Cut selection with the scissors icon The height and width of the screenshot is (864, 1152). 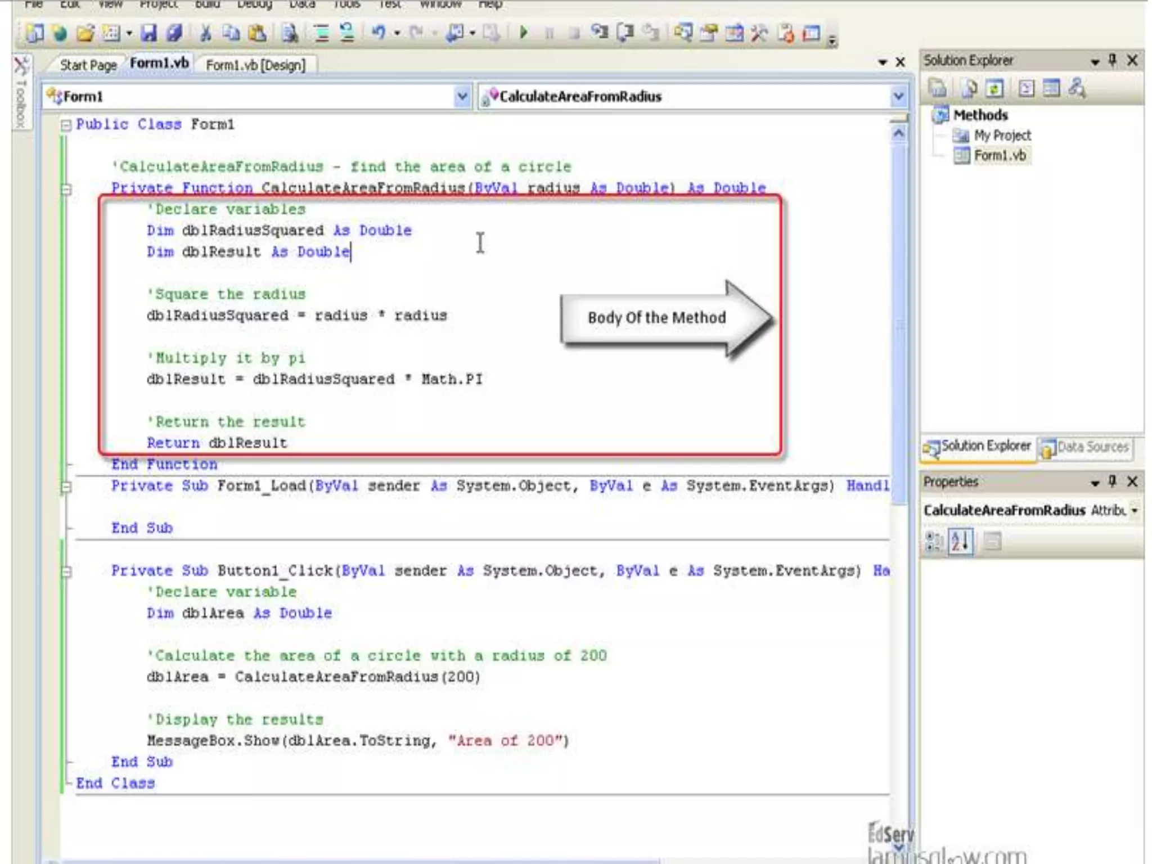coord(206,33)
